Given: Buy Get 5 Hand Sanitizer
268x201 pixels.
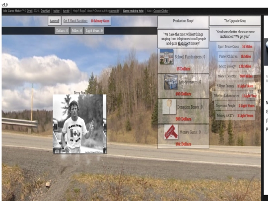Looking at the screenshot, I should (x=86, y=21).
